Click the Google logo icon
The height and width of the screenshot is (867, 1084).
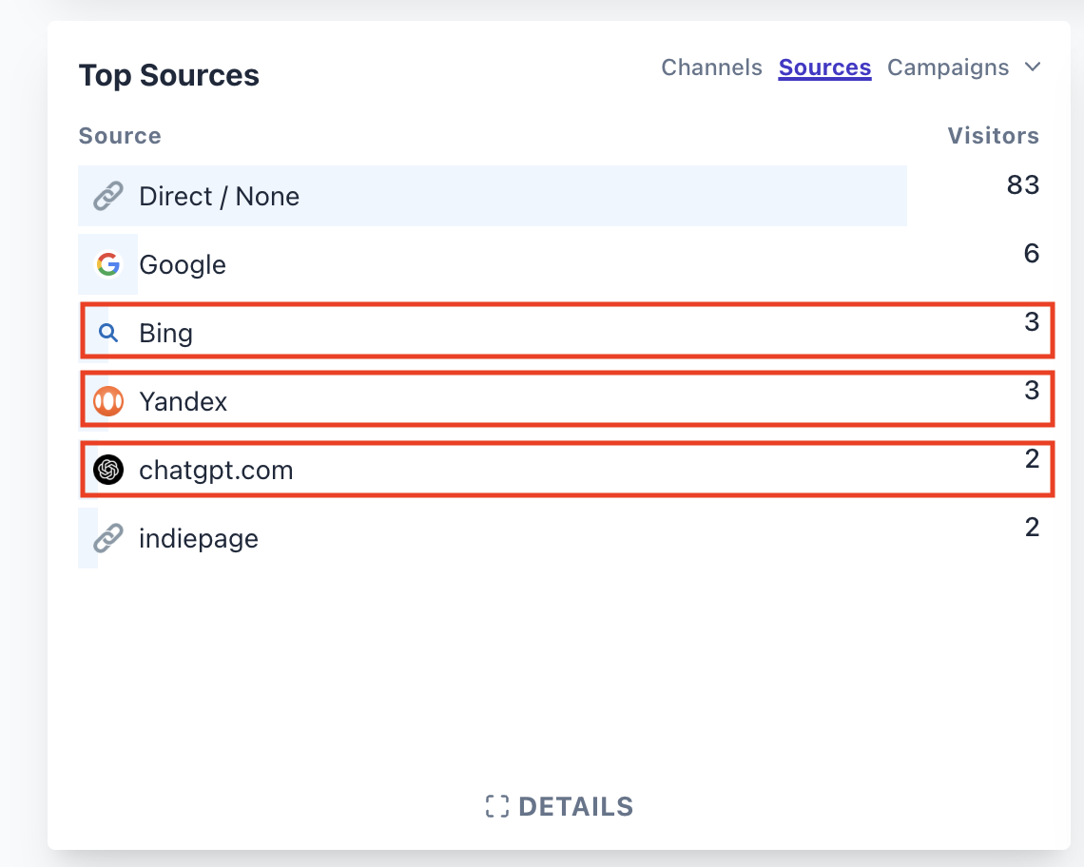point(108,265)
